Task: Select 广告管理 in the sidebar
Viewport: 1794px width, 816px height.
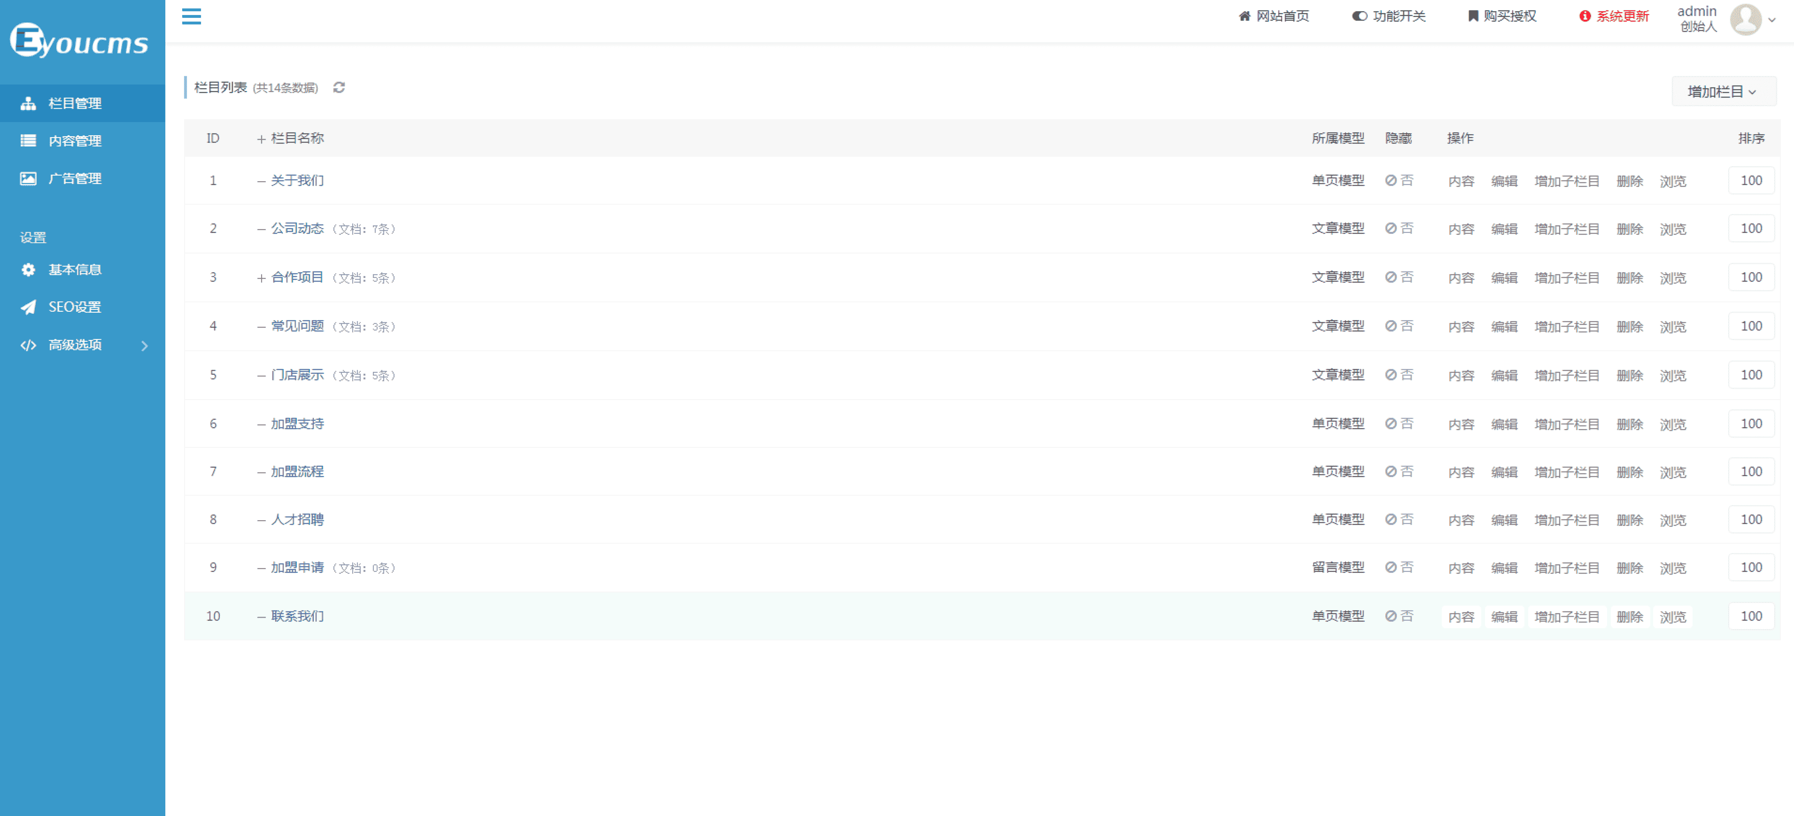Action: [x=82, y=178]
